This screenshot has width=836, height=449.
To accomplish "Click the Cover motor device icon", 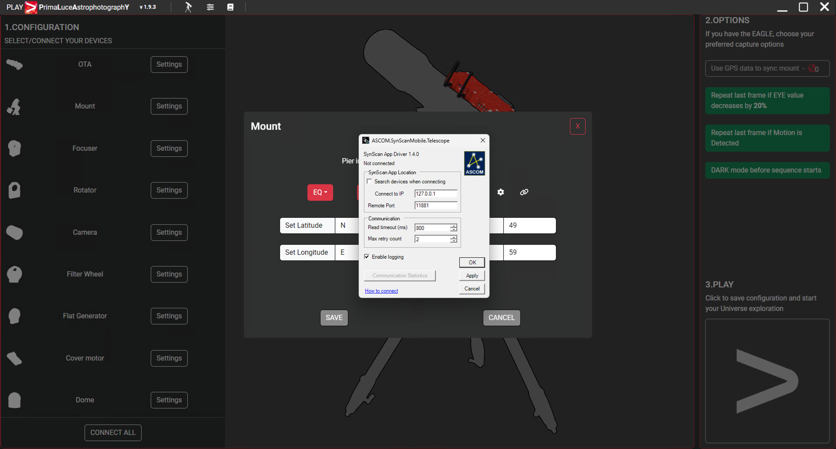I will coord(14,358).
